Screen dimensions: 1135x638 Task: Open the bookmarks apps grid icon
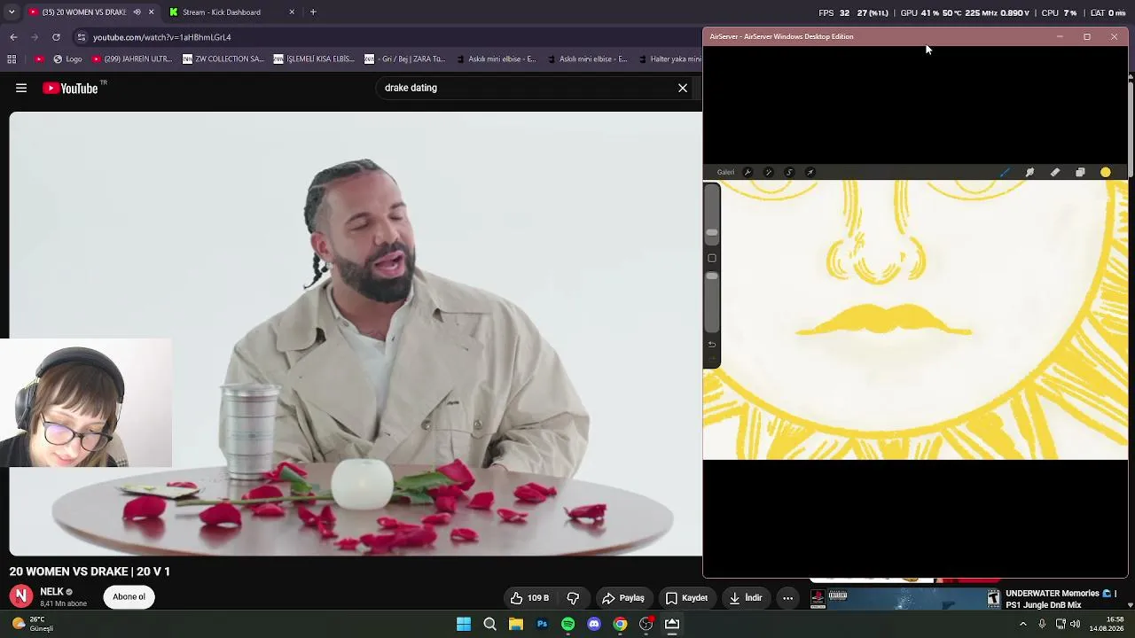pyautogui.click(x=12, y=59)
